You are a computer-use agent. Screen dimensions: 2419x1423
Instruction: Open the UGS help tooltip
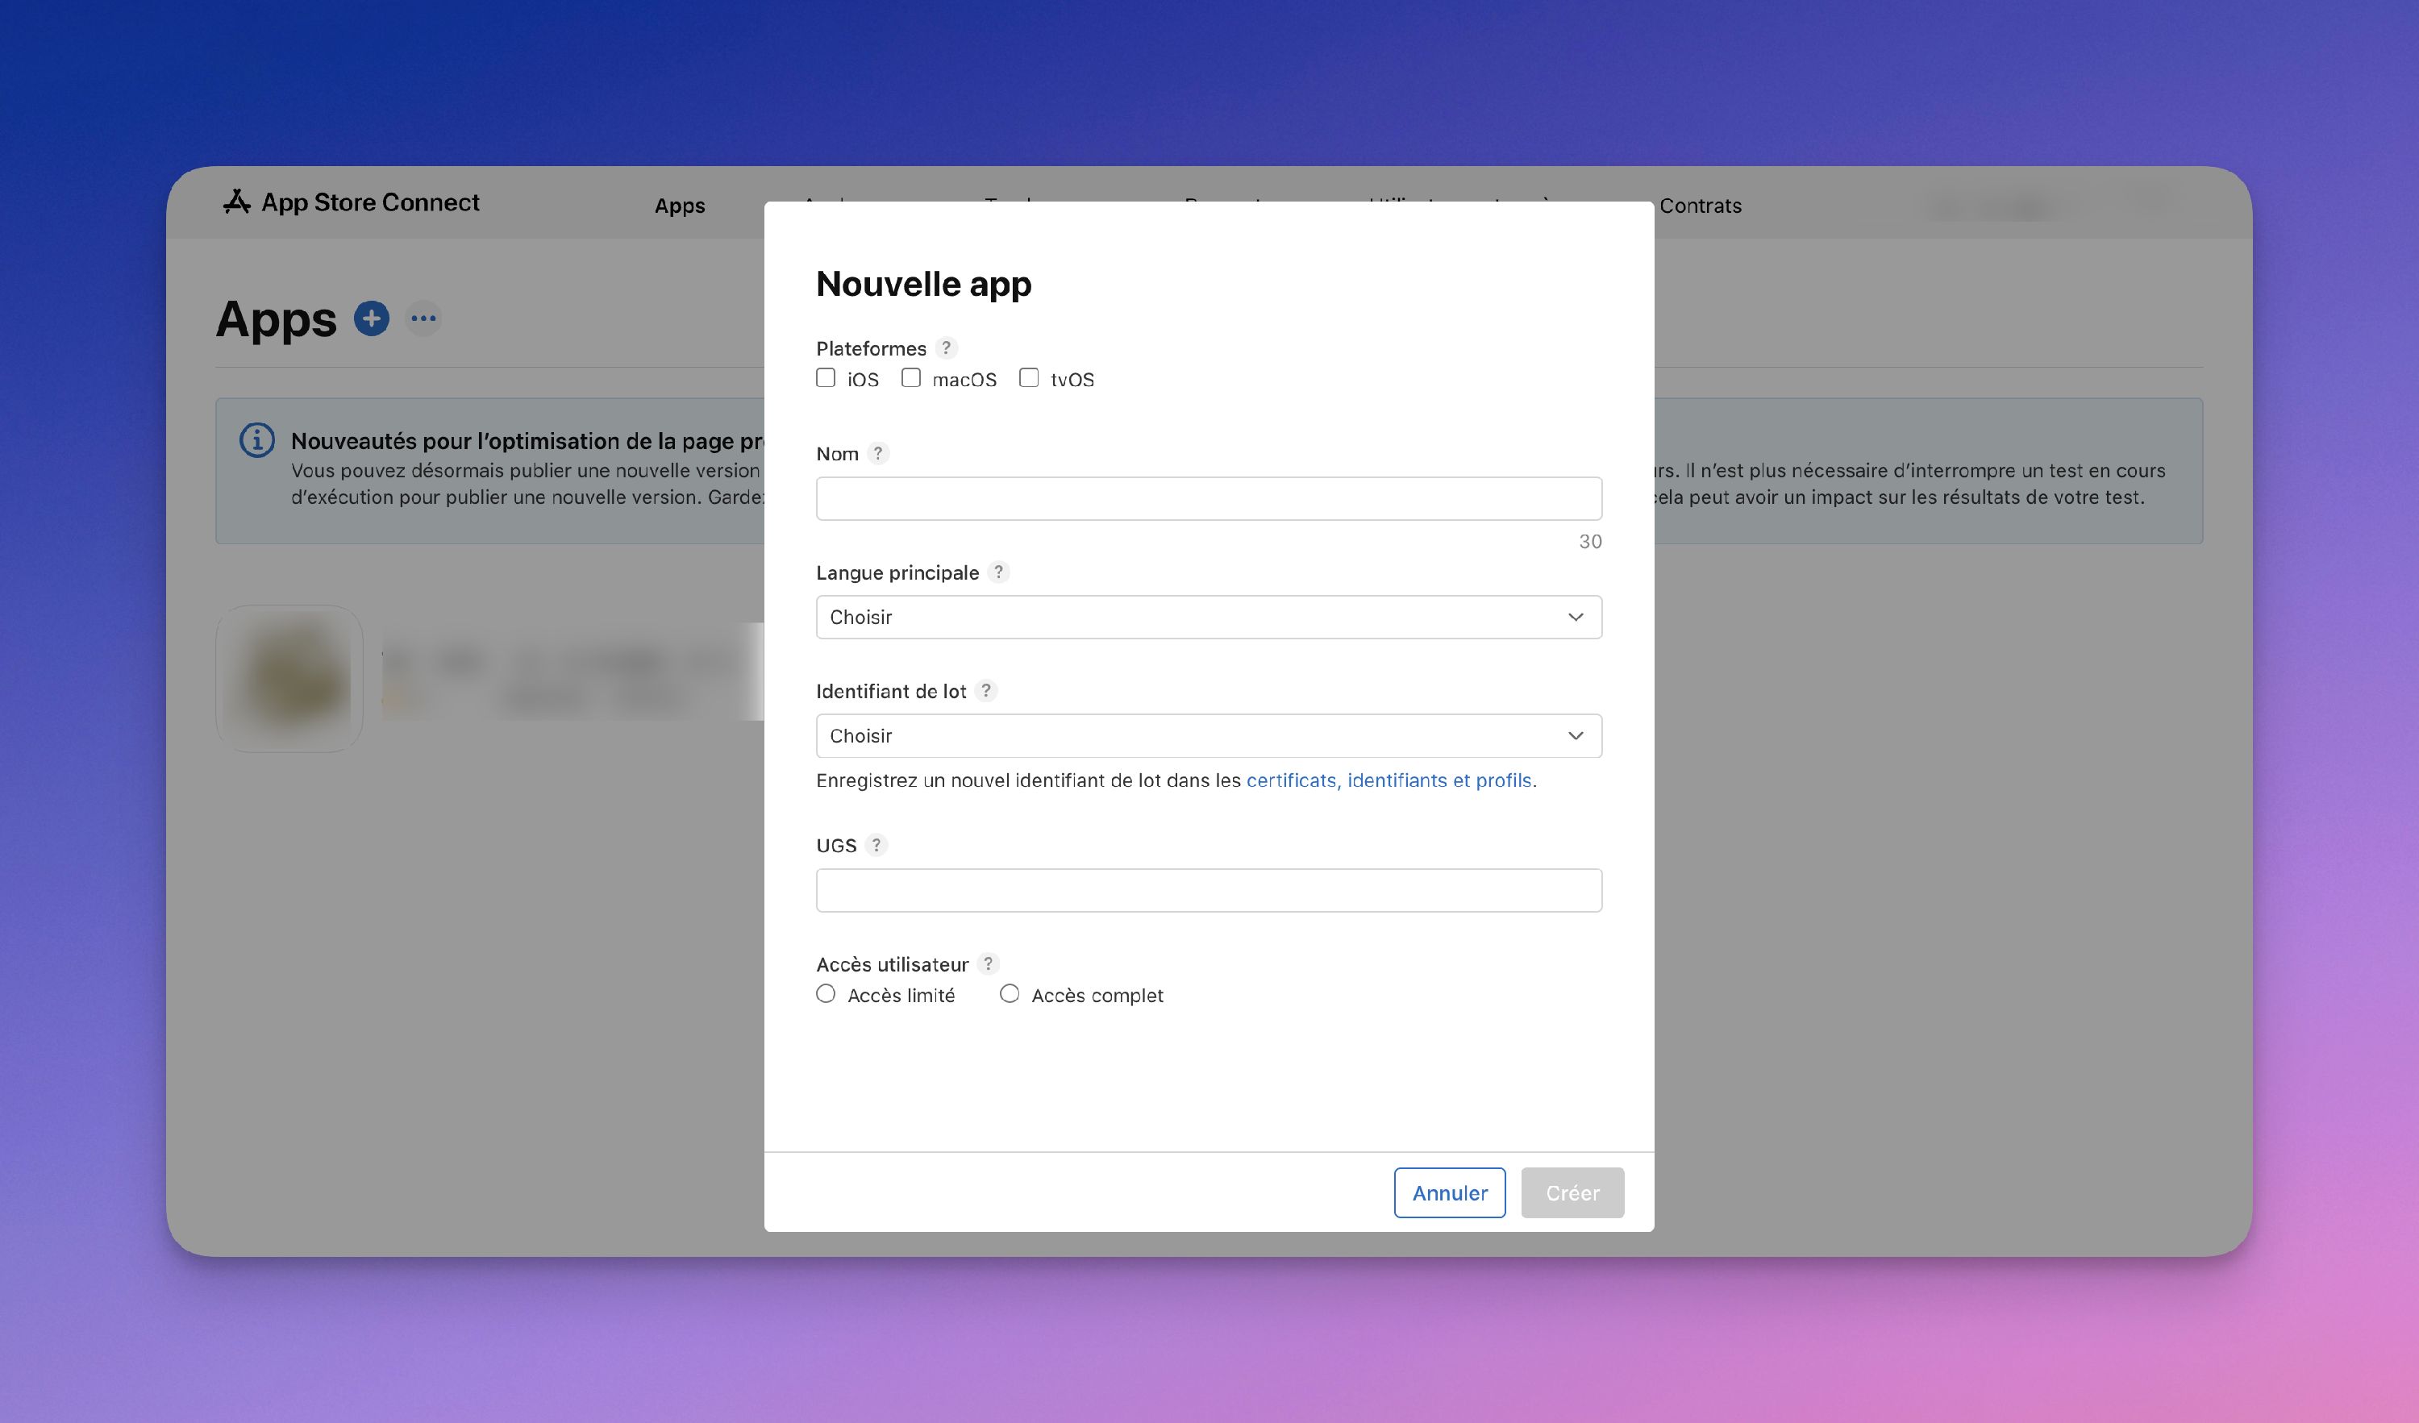tap(876, 846)
